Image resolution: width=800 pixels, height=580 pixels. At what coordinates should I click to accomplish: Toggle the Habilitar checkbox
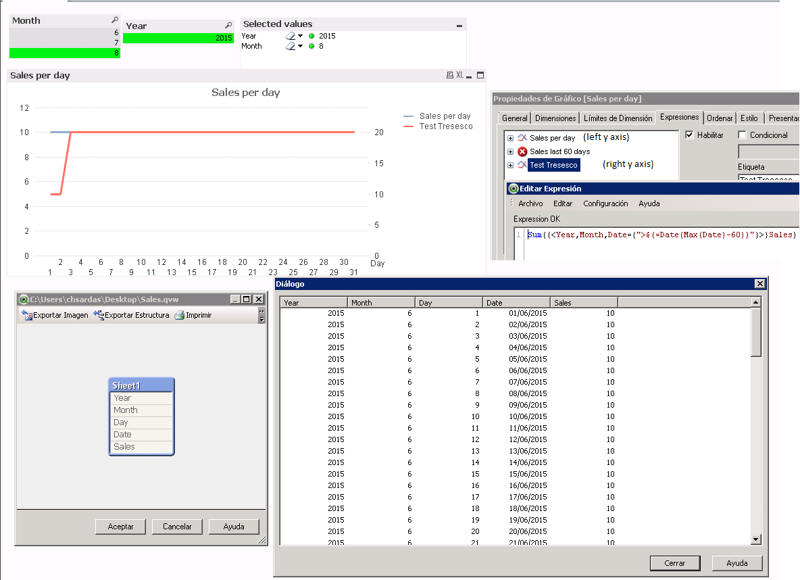[x=689, y=135]
